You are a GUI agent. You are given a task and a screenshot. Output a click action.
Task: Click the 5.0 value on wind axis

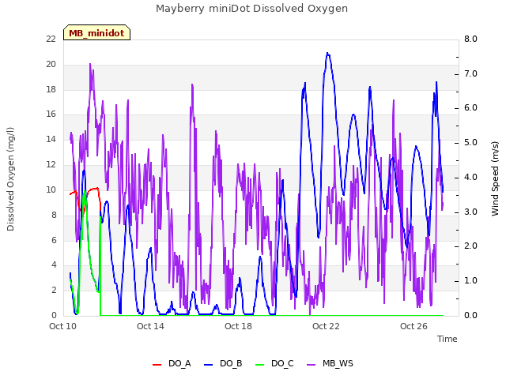pyautogui.click(x=471, y=142)
